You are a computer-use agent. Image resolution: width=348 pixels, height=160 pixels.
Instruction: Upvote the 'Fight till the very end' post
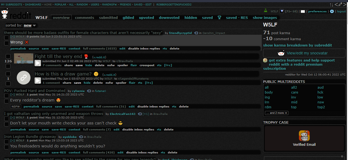point(8,56)
